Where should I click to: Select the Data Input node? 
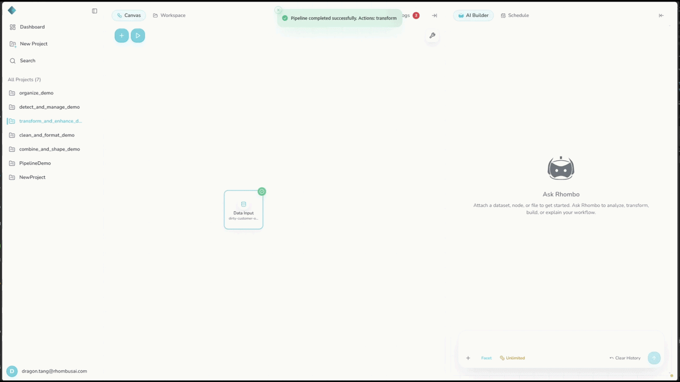point(243,210)
